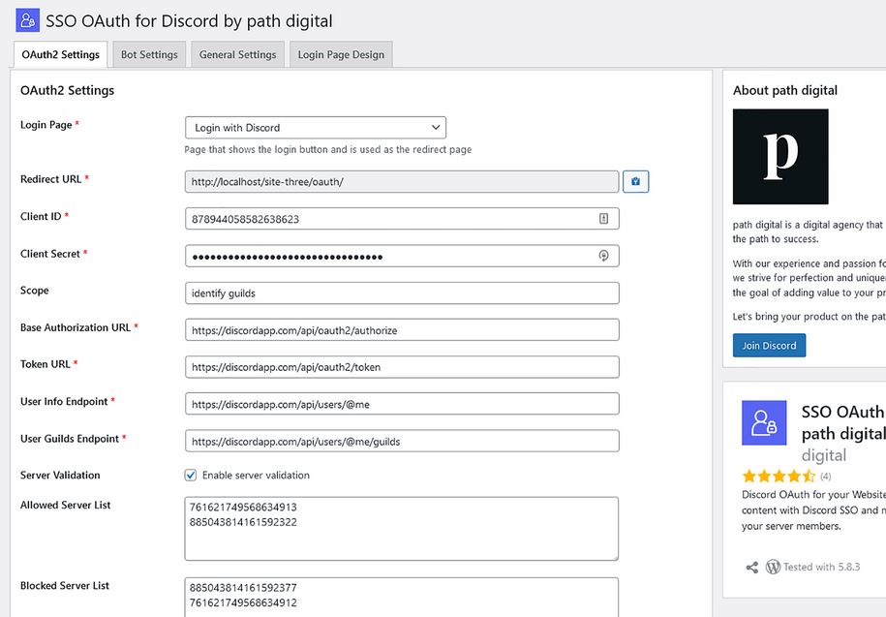Open the General Settings tab

click(x=237, y=55)
